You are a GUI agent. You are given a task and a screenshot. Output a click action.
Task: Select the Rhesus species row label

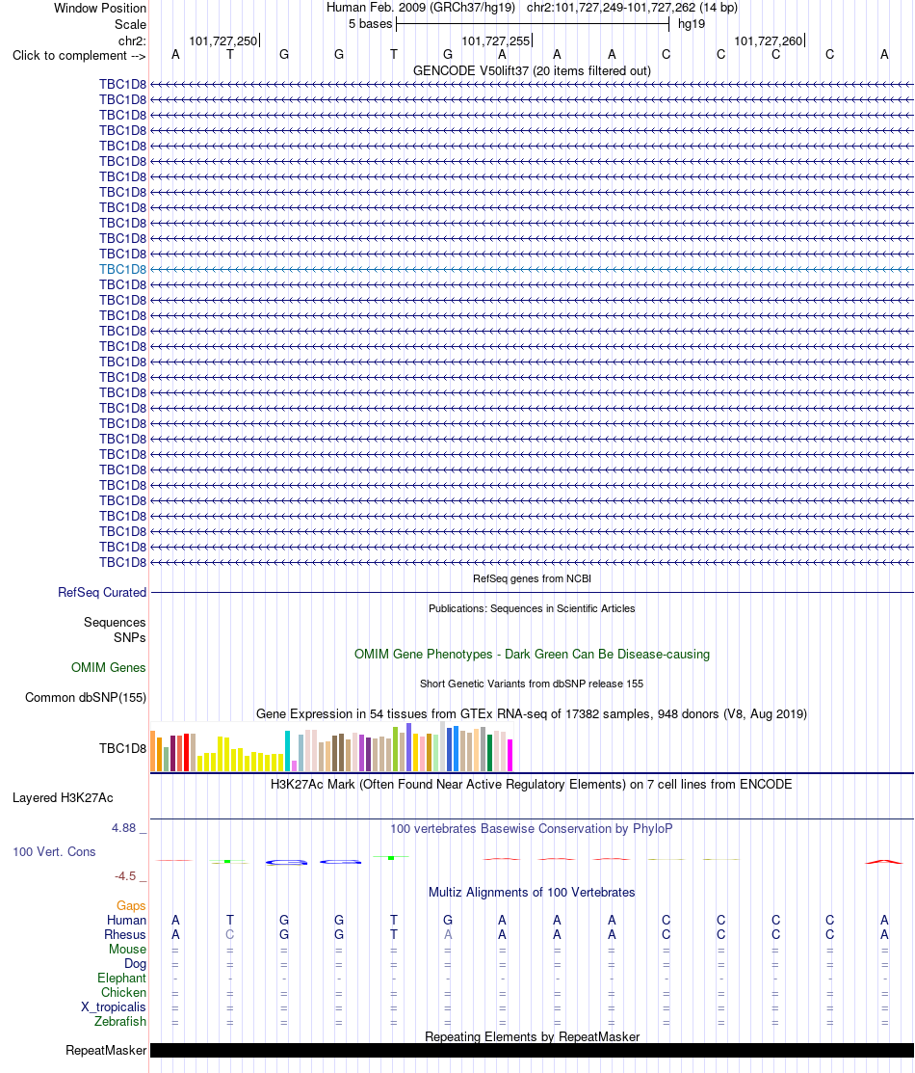click(124, 935)
